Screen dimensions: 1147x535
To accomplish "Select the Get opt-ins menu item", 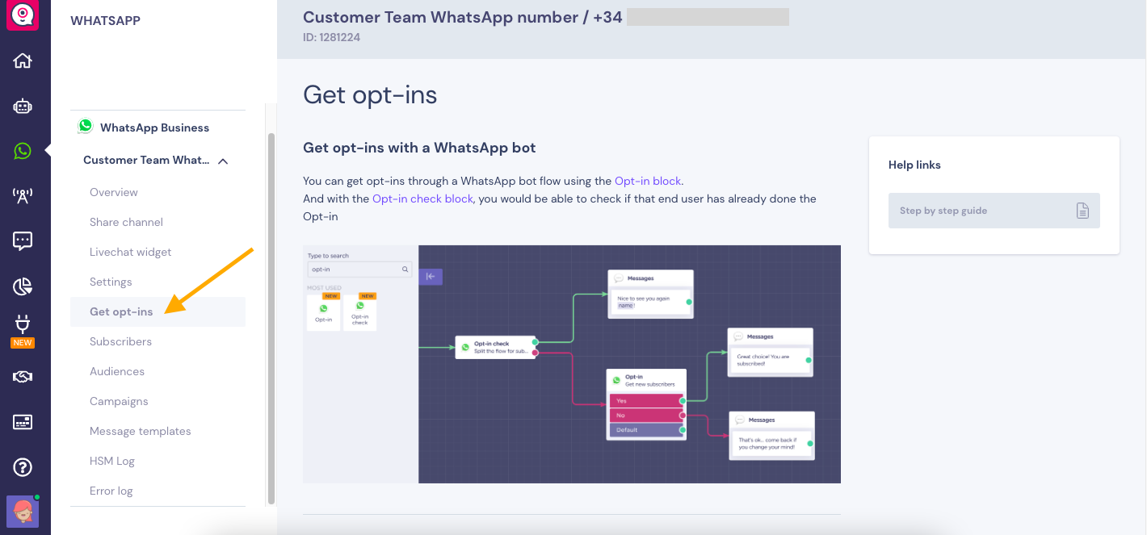I will coord(158,311).
